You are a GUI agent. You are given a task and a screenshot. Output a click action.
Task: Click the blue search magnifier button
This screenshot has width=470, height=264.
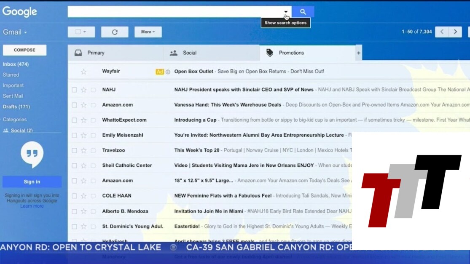pyautogui.click(x=303, y=12)
